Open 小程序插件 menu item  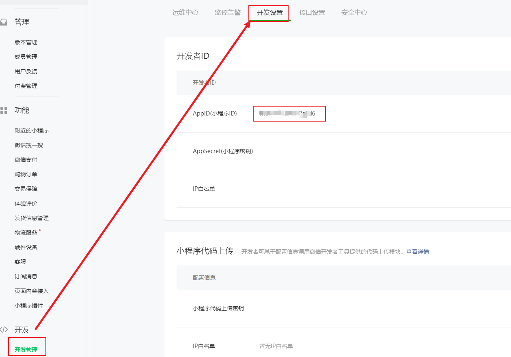[29, 306]
